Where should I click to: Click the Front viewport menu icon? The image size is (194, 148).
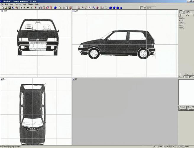tap(1, 11)
